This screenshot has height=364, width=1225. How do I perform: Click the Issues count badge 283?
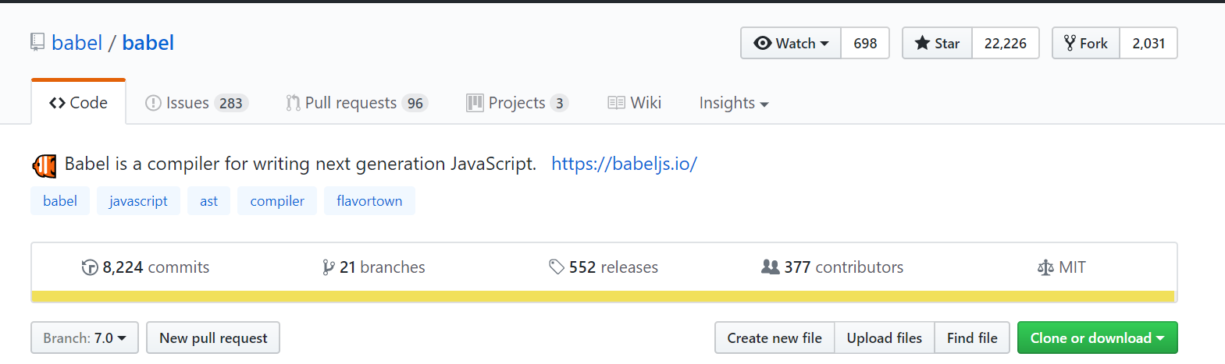pyautogui.click(x=231, y=103)
